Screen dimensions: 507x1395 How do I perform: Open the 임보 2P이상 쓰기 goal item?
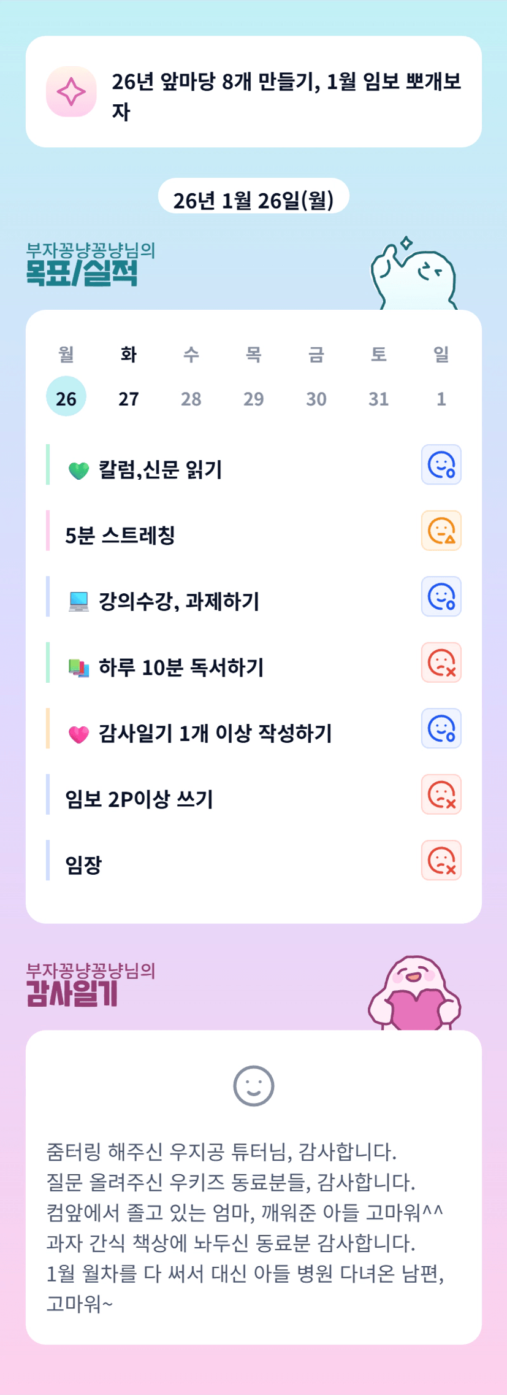point(139,799)
